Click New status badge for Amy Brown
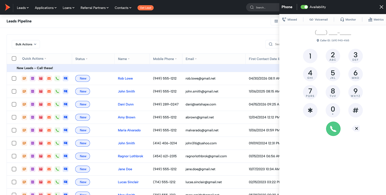 (82, 117)
